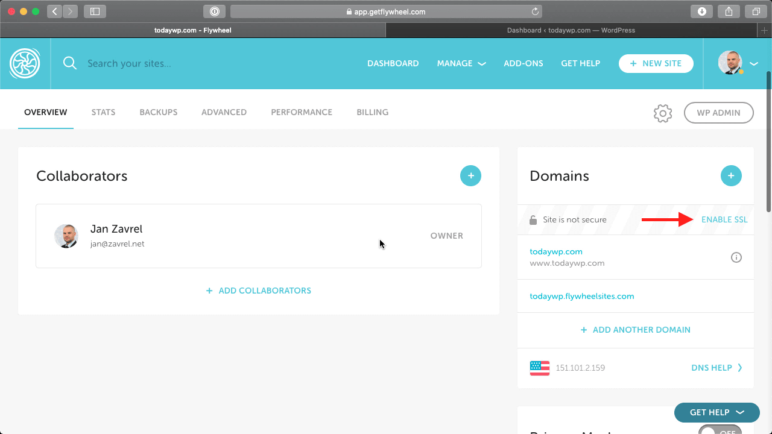Click the user profile avatar in the header
This screenshot has height=434, width=772.
click(x=730, y=63)
